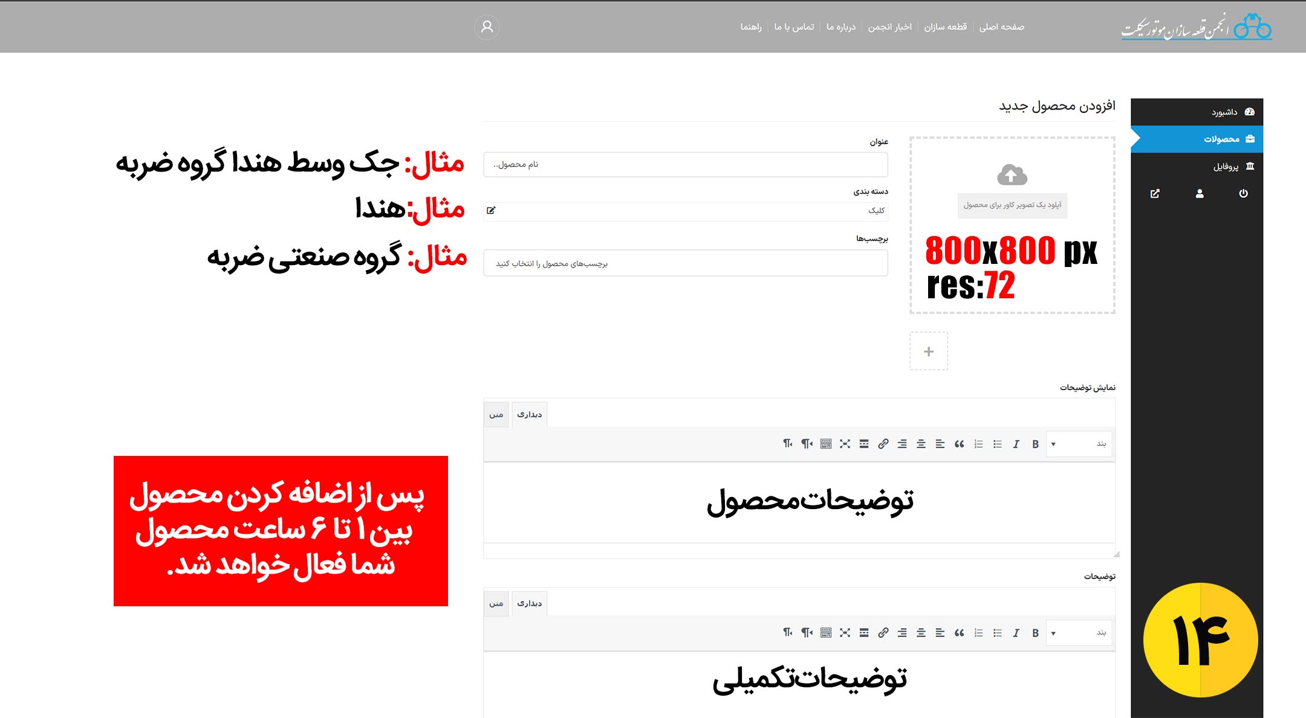Screen dimensions: 1306x718
Task: Toggle fullscreen mode in first description editor
Action: point(845,444)
